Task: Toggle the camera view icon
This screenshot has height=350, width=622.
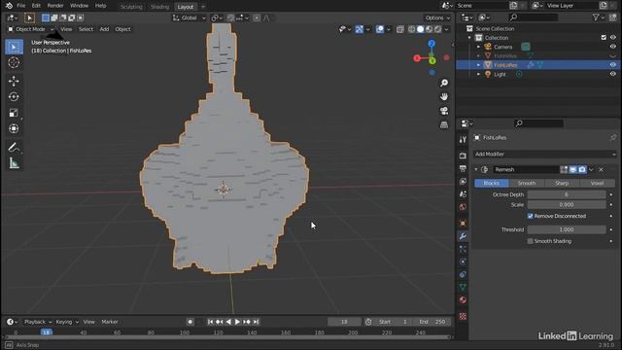Action: (x=444, y=111)
